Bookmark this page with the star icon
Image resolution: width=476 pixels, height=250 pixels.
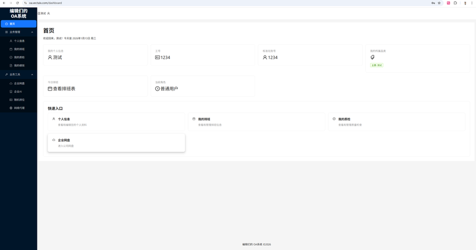point(439,3)
